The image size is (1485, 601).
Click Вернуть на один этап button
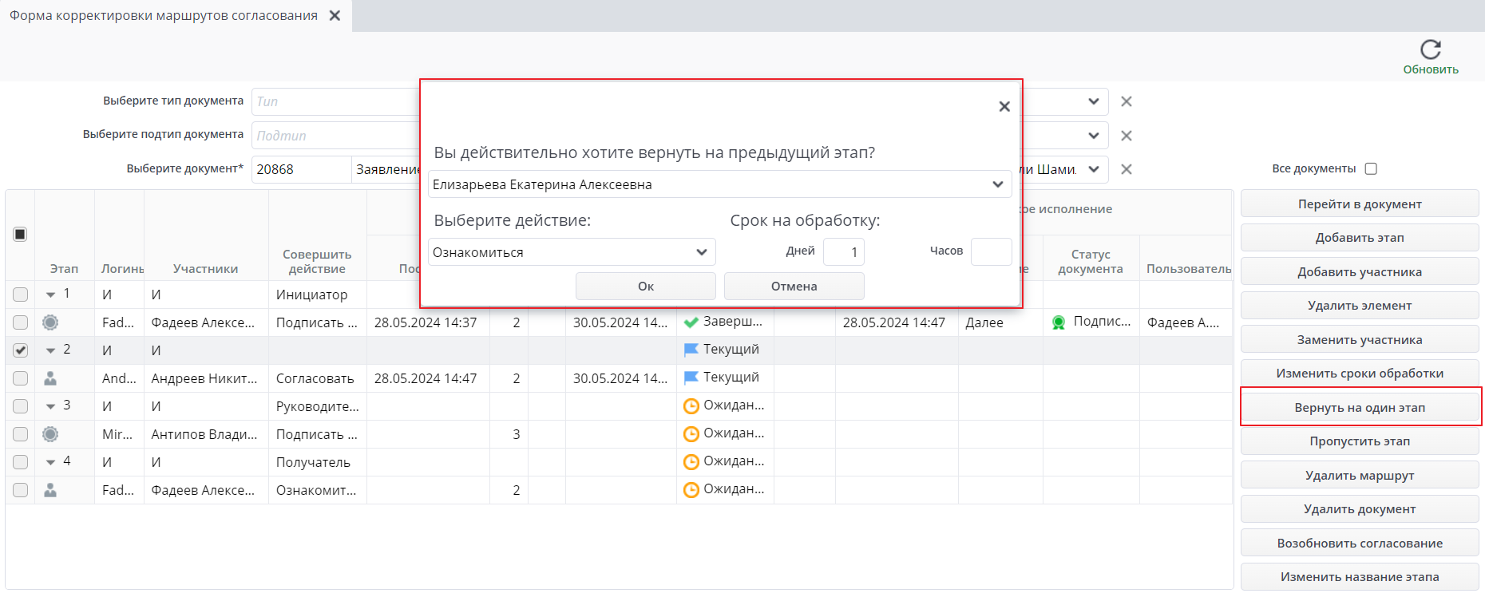pos(1360,407)
